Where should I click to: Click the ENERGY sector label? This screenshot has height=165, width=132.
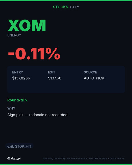[14, 35]
